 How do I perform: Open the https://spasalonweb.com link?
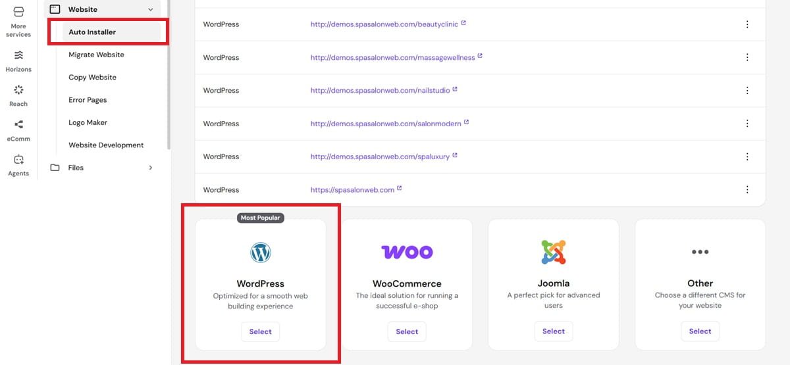[352, 190]
